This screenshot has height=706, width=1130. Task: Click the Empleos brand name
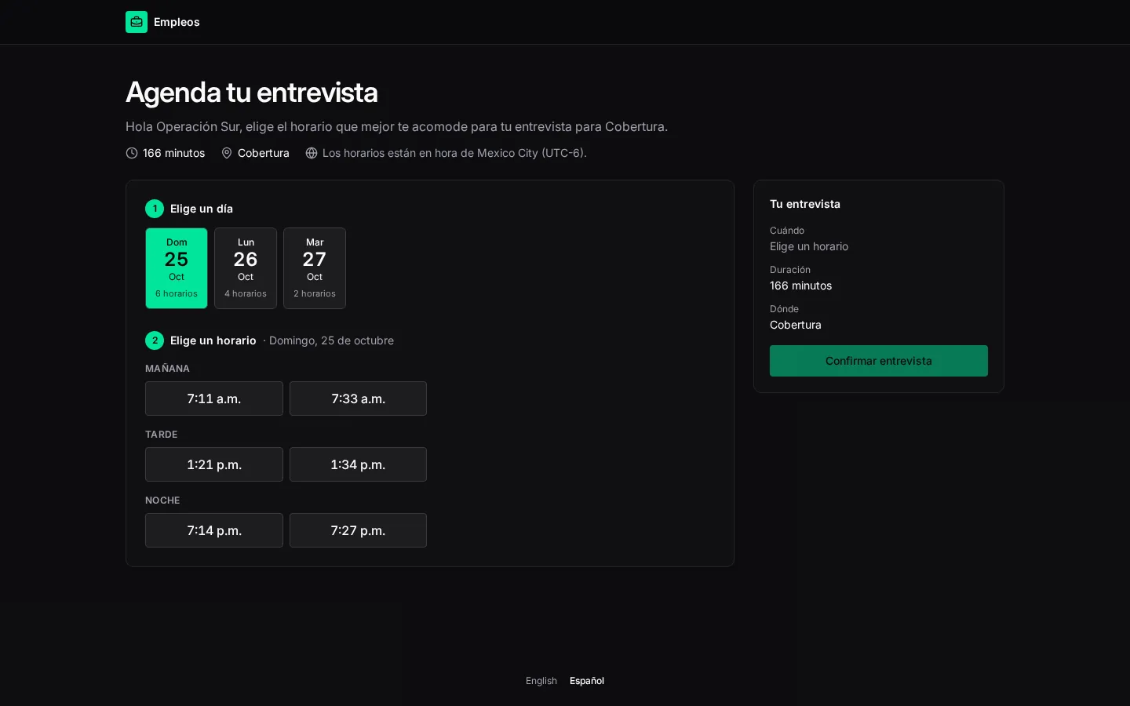[x=177, y=22]
